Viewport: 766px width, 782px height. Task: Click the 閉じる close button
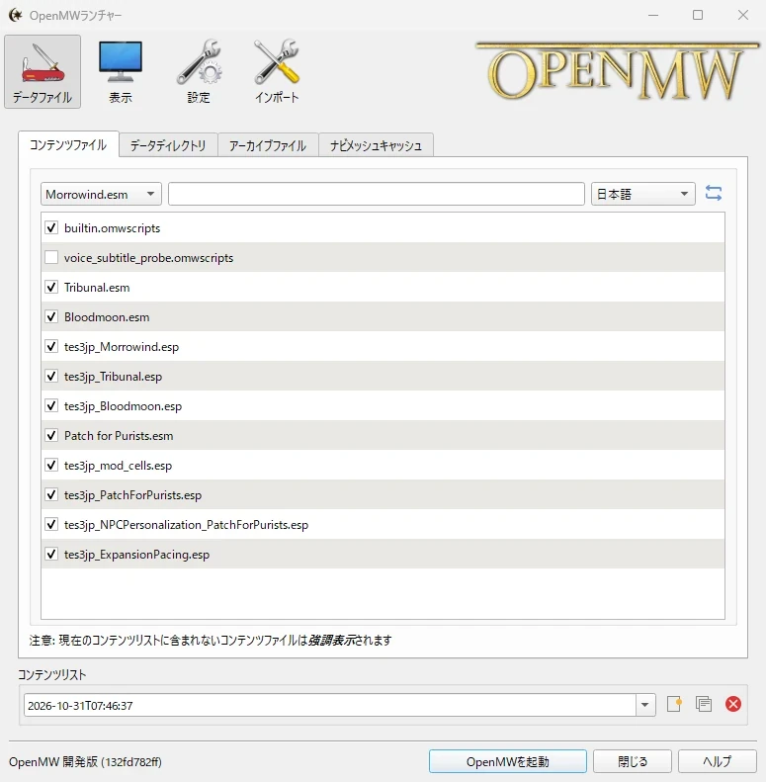633,761
